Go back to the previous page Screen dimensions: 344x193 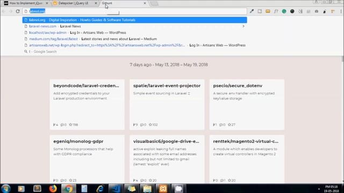coord(4,11)
